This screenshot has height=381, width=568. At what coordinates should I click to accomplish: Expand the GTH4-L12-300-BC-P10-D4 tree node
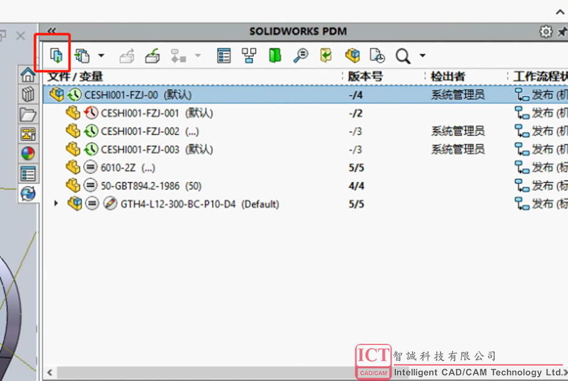[x=56, y=203]
